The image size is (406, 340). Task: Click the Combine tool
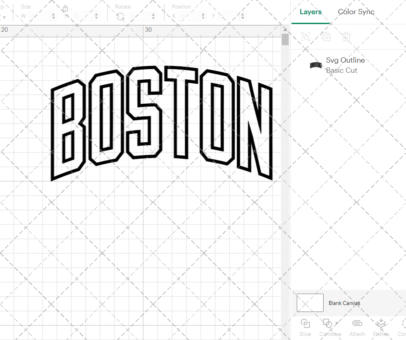point(330,328)
